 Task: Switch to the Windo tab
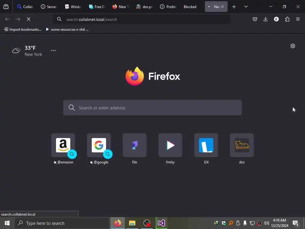(x=73, y=7)
